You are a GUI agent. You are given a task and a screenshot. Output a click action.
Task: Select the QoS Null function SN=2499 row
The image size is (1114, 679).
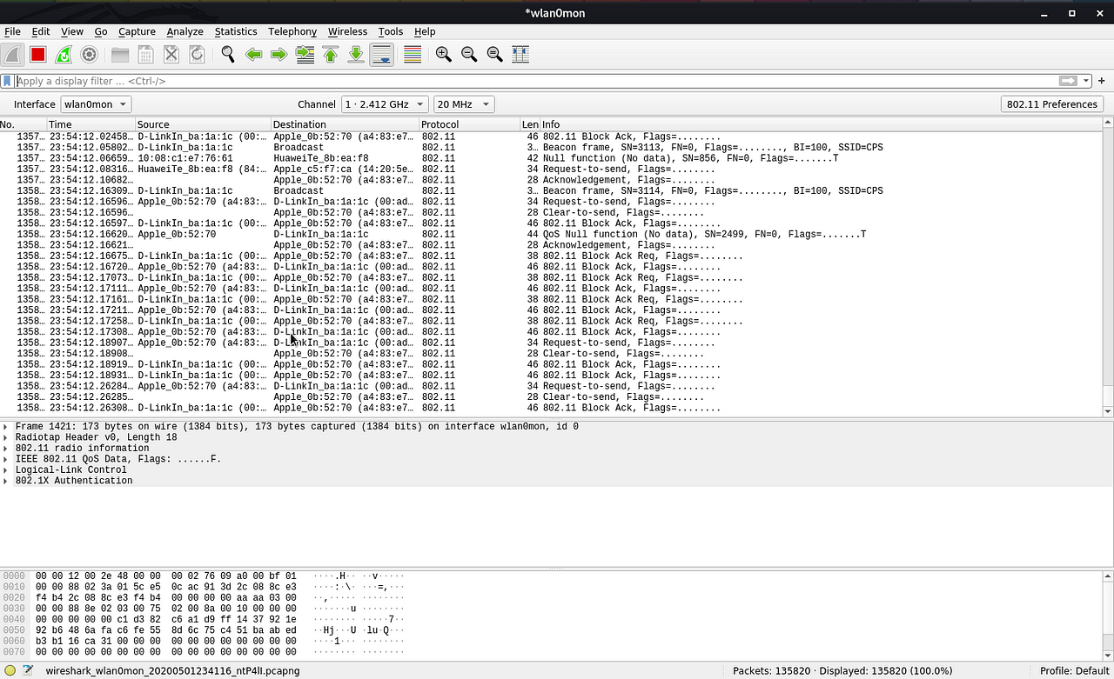point(551,235)
